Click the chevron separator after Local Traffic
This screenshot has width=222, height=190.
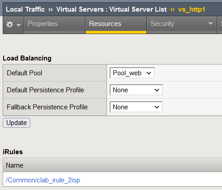pyautogui.click(x=51, y=9)
